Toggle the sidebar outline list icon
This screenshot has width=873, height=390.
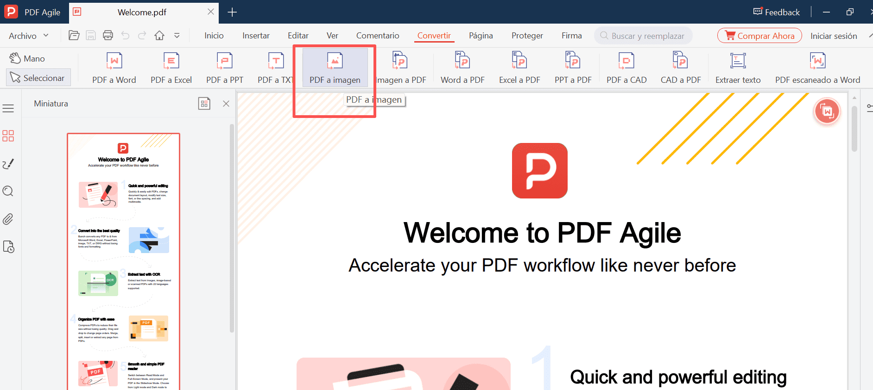coord(8,108)
